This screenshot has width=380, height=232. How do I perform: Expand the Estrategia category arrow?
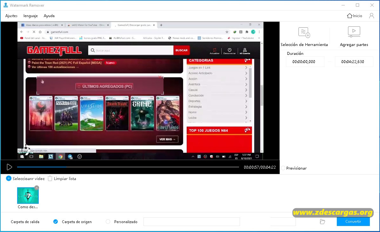pyautogui.click(x=246, y=107)
